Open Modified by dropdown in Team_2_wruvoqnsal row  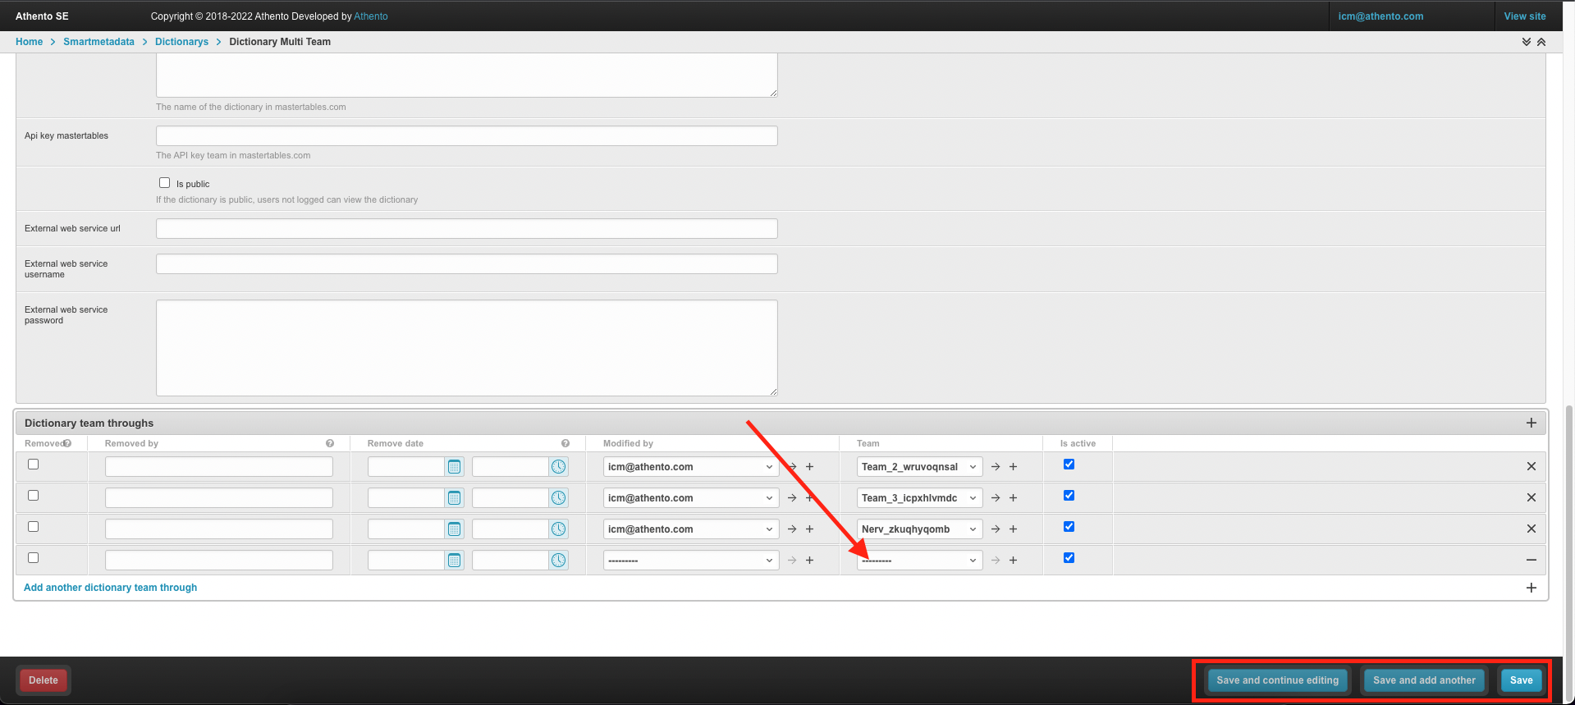point(691,467)
